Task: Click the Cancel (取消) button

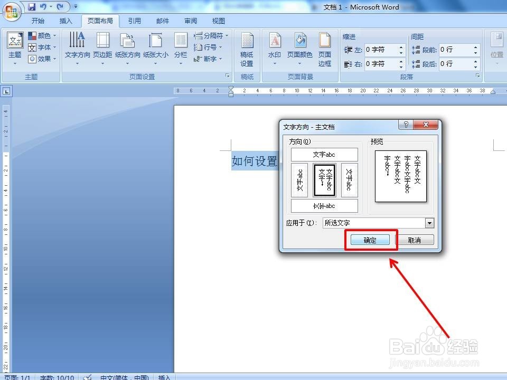Action: point(415,240)
